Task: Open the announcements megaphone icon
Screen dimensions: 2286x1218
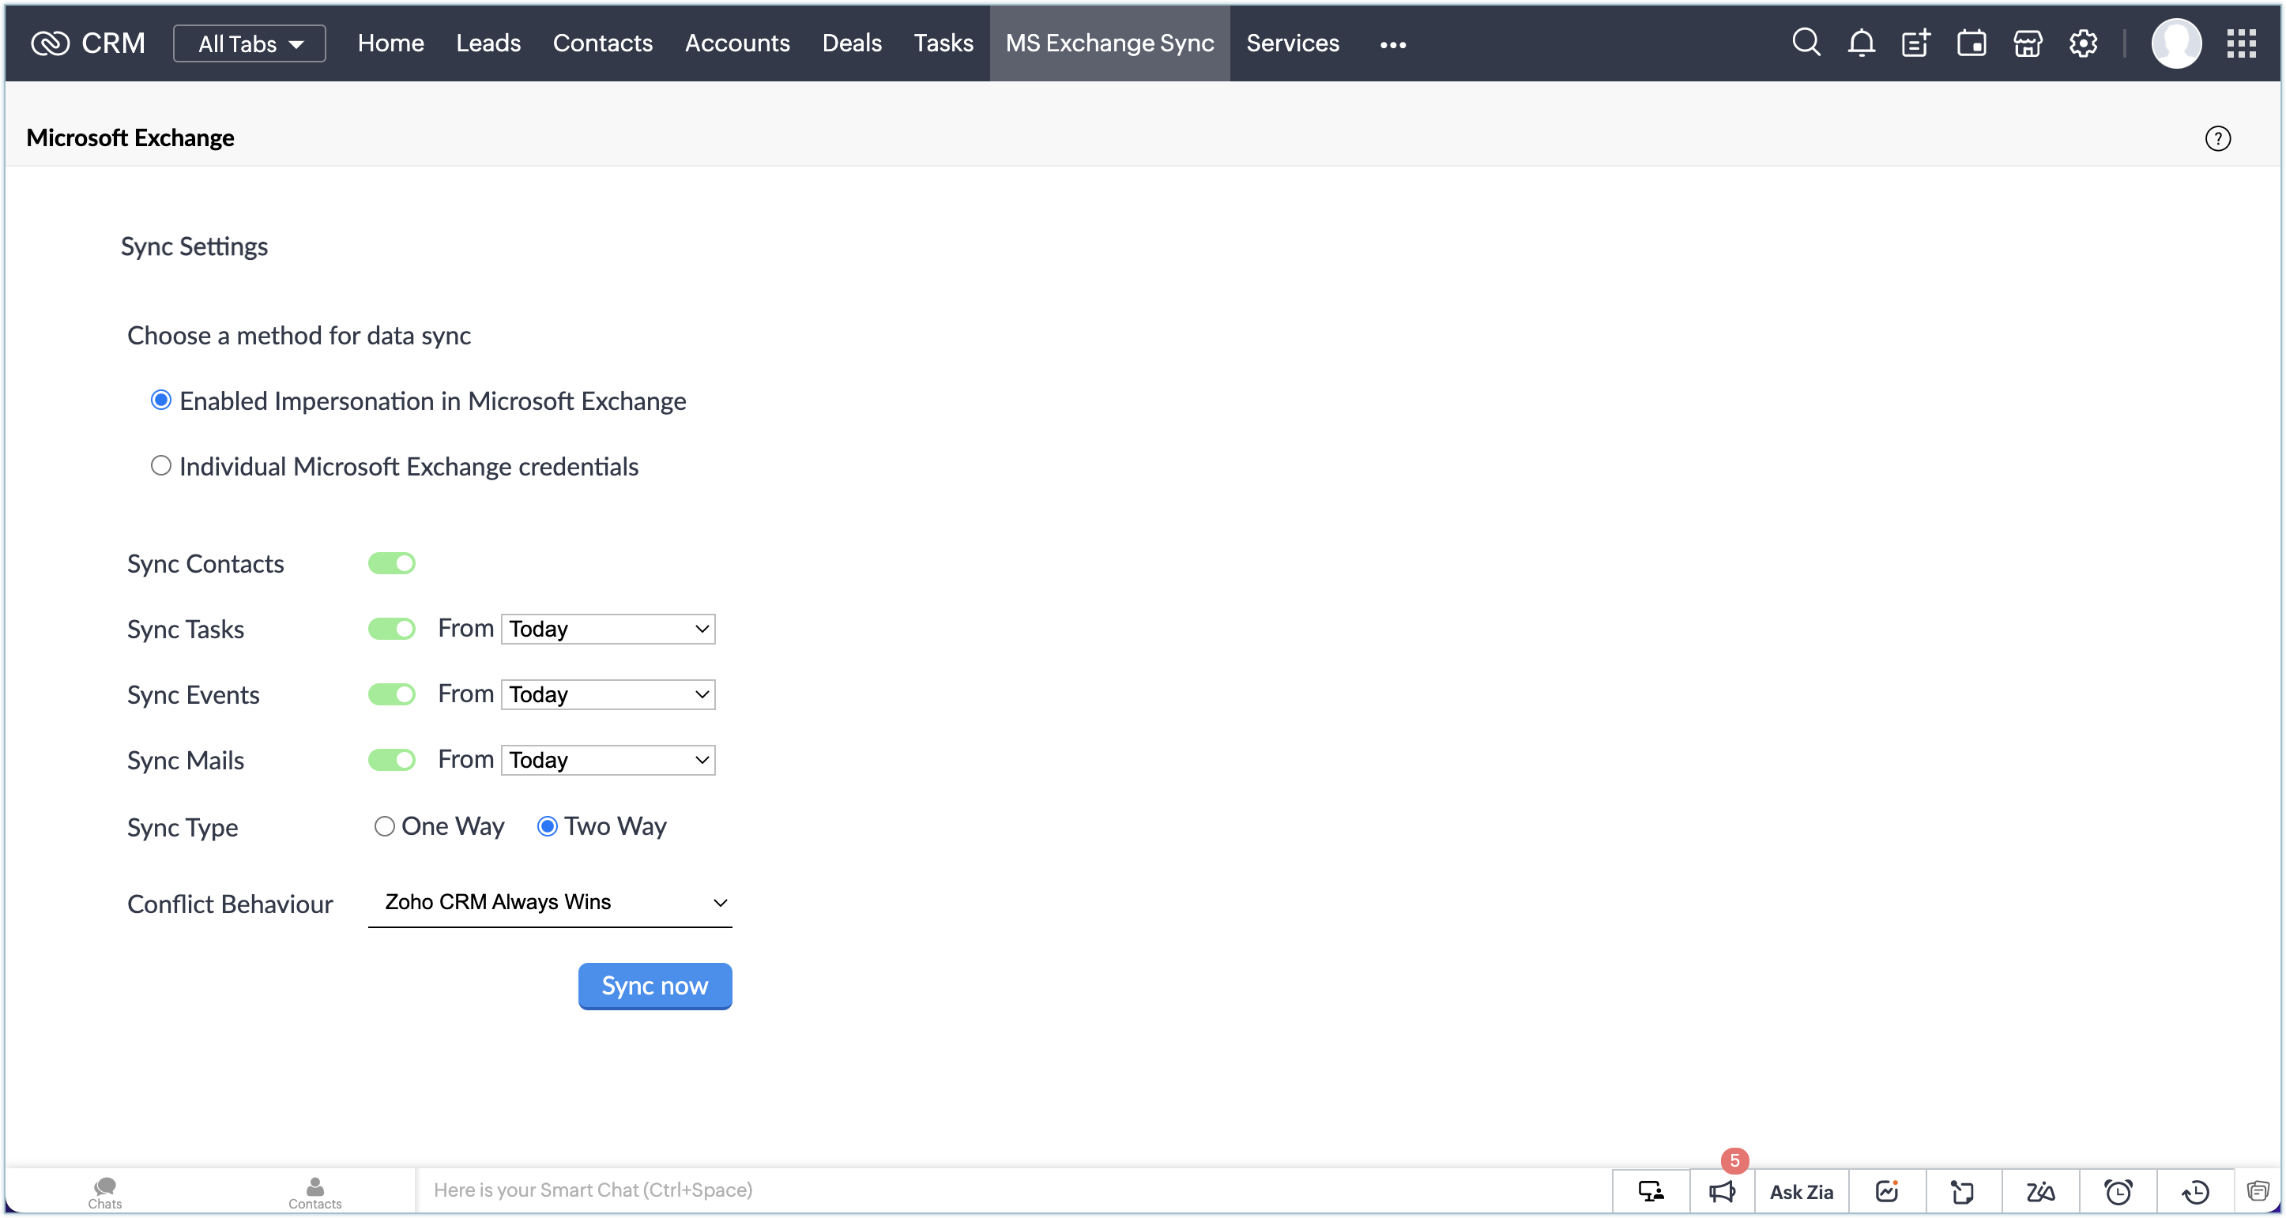Action: (x=1722, y=1190)
